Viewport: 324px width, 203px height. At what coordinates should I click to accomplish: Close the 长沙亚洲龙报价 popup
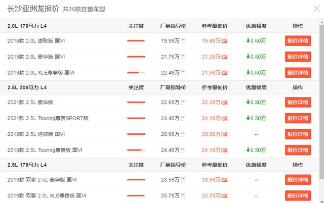tap(316, 9)
